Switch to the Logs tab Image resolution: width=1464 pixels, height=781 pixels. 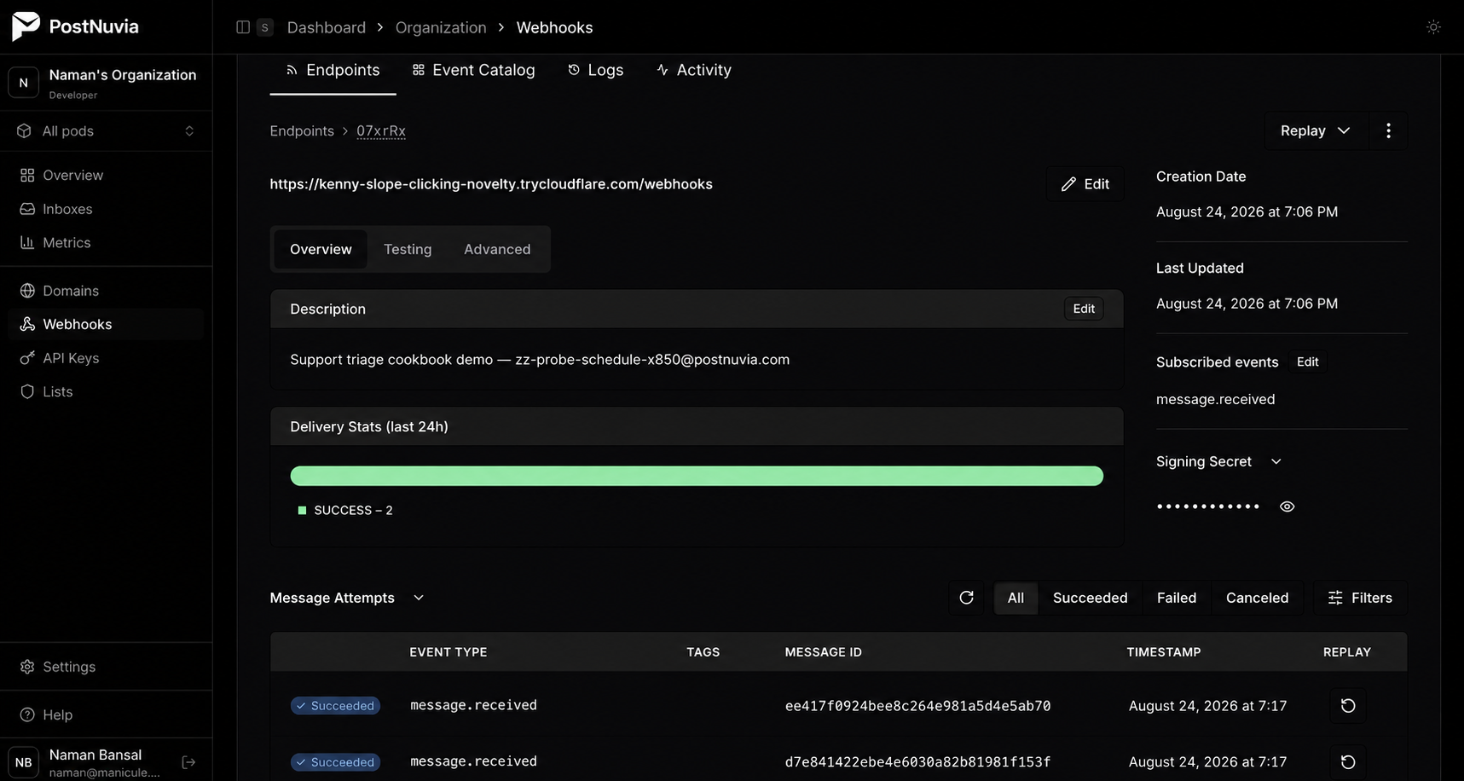tap(595, 70)
